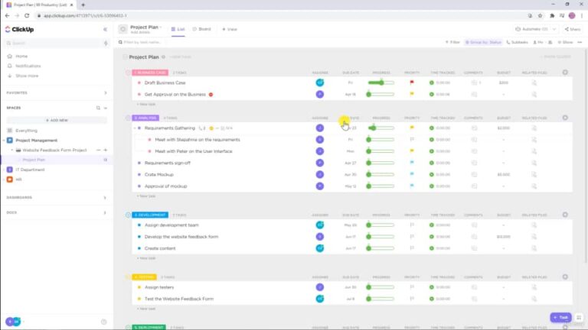Click the Home icon in sidebar
Screen dimensions: 588x330
[x=9, y=56]
